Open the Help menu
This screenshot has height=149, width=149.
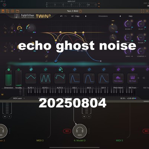(x=130, y=16)
